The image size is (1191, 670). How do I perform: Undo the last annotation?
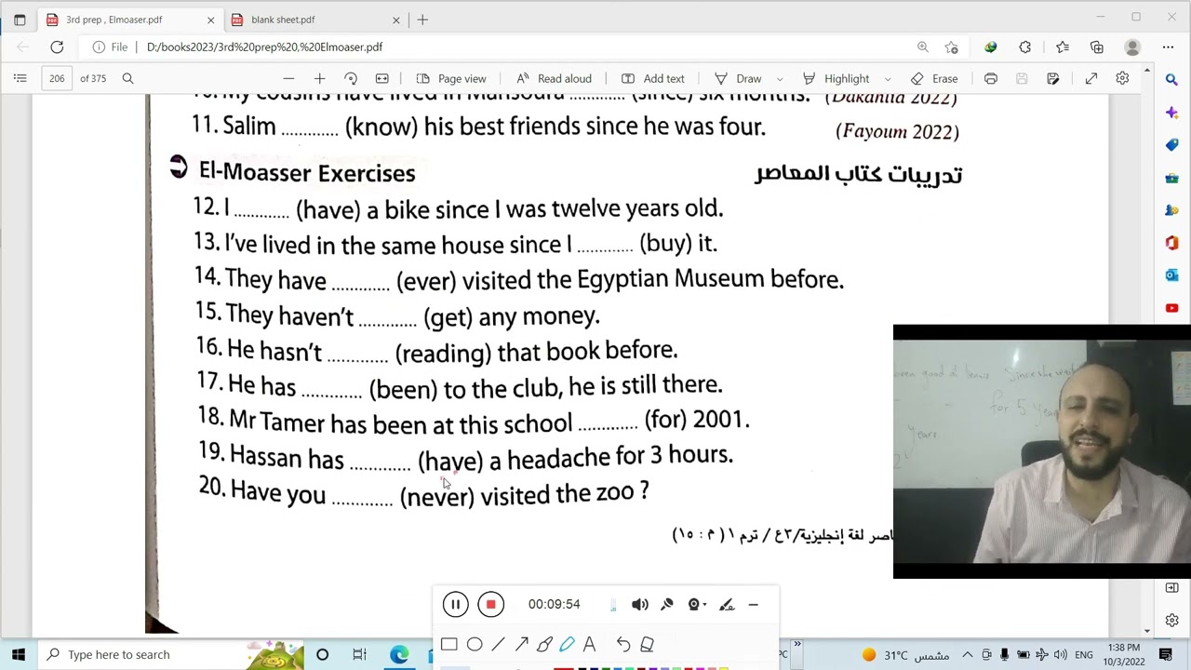[x=623, y=644]
